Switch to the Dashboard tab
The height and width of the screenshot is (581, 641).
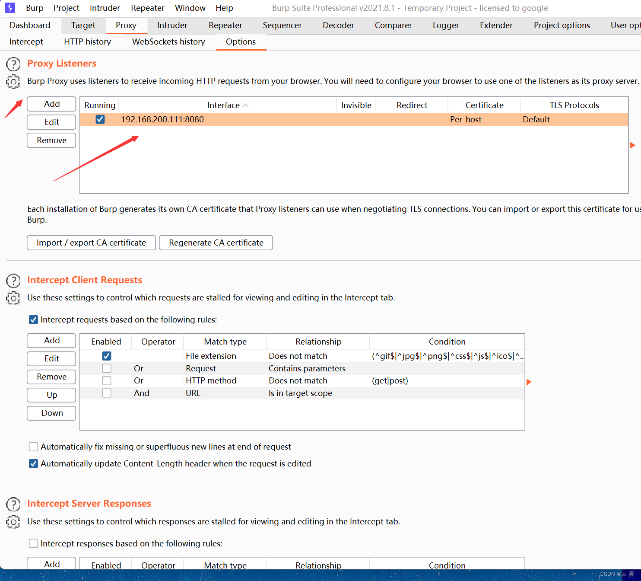[x=30, y=25]
